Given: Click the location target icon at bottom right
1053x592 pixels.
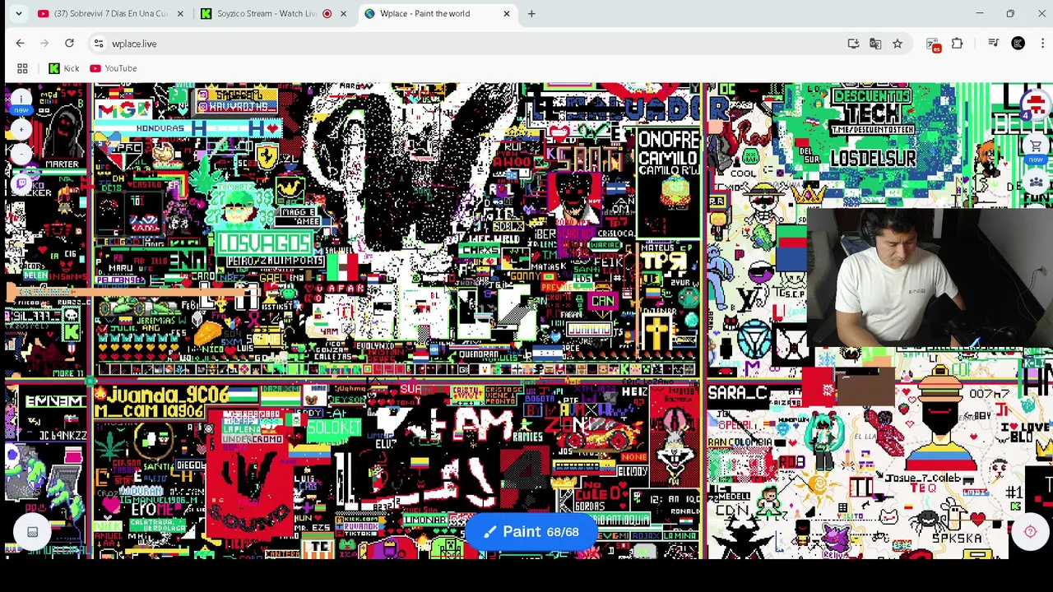Looking at the screenshot, I should 1030,532.
